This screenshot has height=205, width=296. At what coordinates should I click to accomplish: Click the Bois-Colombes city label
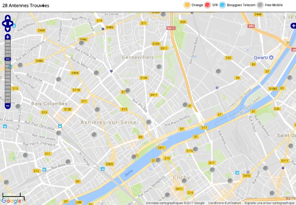[49, 104]
